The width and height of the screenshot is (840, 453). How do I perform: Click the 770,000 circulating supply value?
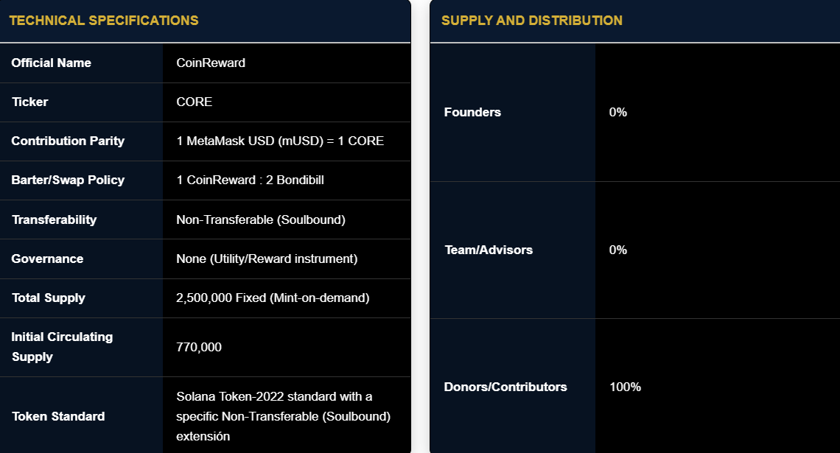[199, 348]
